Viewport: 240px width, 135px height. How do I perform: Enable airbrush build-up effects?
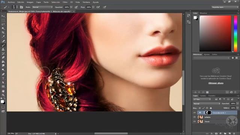point(98,7)
